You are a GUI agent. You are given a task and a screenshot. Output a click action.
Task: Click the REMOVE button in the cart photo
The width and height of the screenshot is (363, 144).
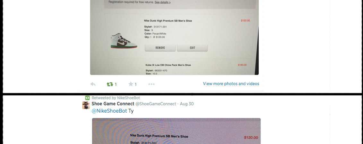coord(160,48)
